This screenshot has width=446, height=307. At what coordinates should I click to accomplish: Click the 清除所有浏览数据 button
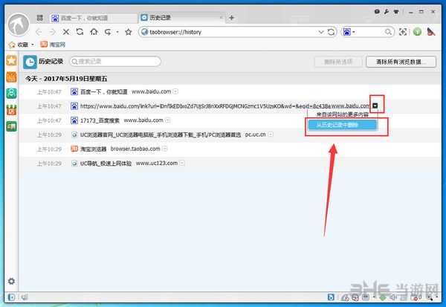[x=401, y=62]
